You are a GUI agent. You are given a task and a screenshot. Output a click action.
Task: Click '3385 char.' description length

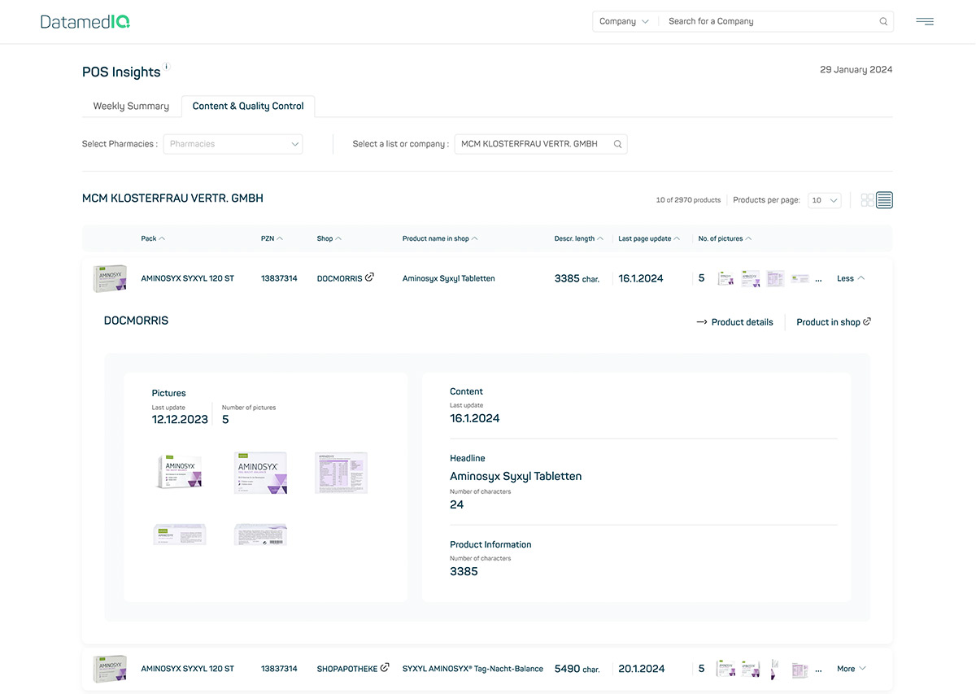coord(577,278)
